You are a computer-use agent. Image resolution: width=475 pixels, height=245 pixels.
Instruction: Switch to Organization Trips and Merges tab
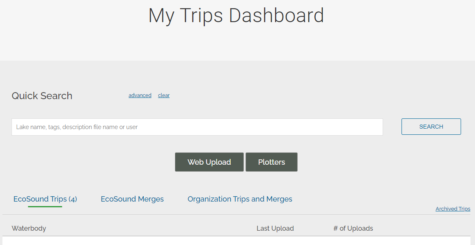[240, 199]
